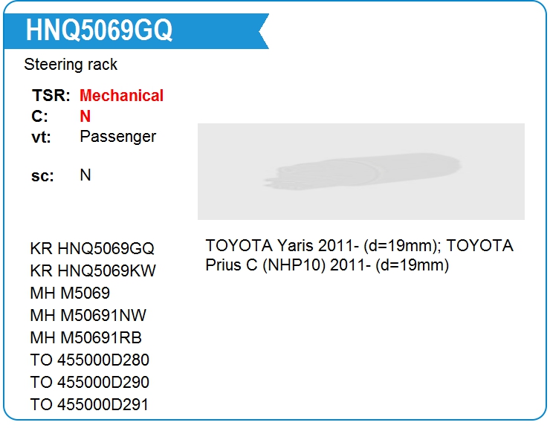Click the HNQ5069GQ blue header banner

(x=136, y=31)
